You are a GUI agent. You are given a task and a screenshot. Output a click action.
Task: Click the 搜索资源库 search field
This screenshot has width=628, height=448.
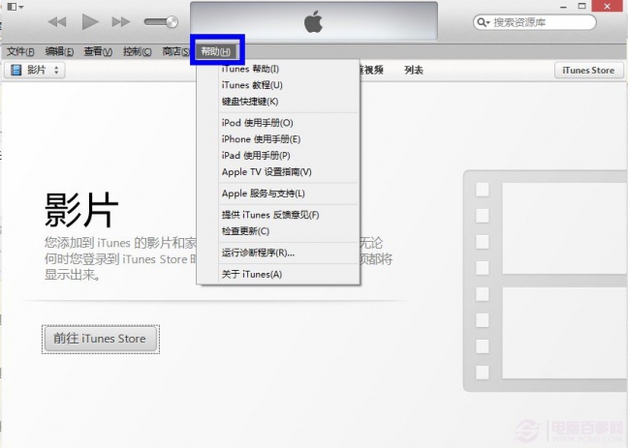(534, 22)
